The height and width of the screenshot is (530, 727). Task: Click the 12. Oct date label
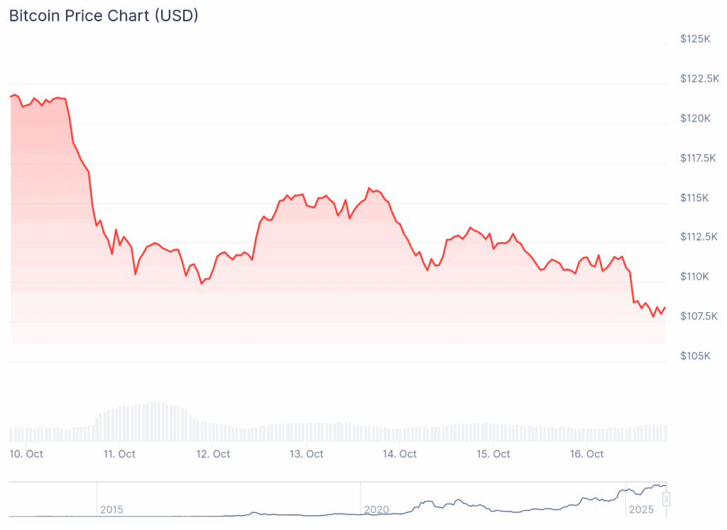212,454
